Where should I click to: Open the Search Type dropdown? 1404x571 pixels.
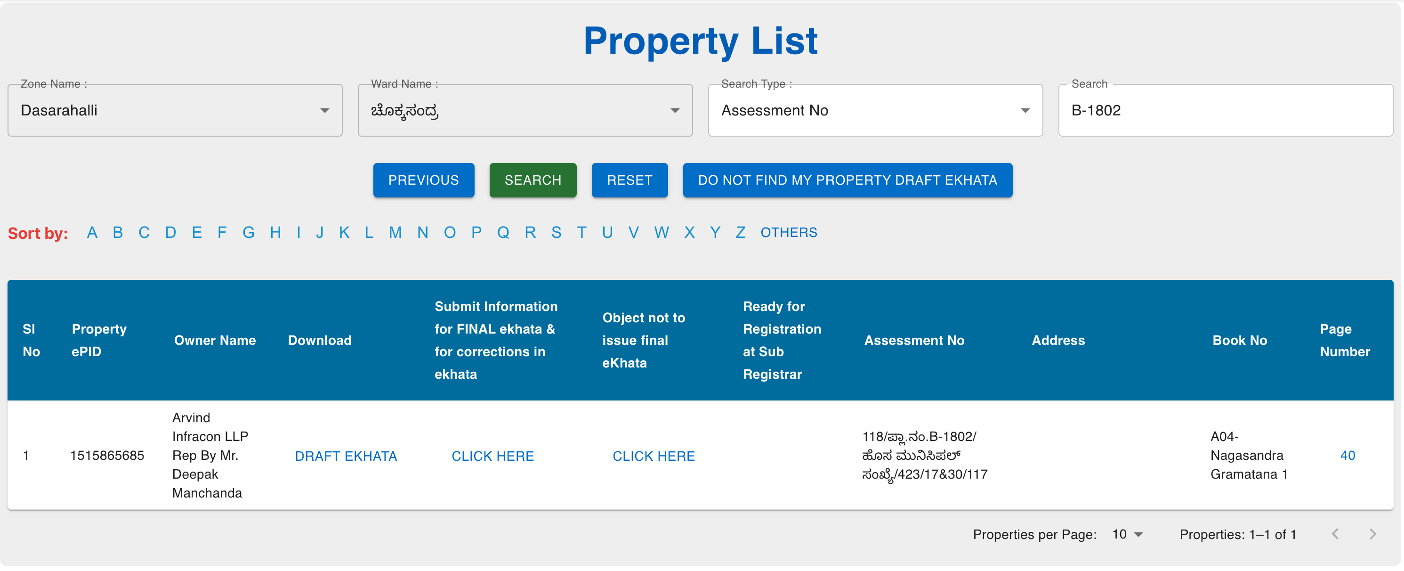pos(875,110)
